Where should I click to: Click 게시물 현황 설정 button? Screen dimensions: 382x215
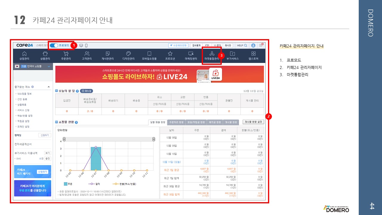click(x=253, y=122)
